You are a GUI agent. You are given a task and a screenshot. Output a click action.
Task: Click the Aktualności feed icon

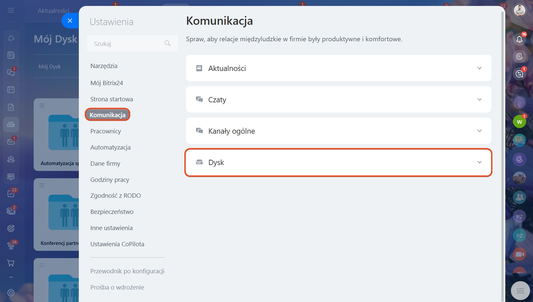pos(199,68)
